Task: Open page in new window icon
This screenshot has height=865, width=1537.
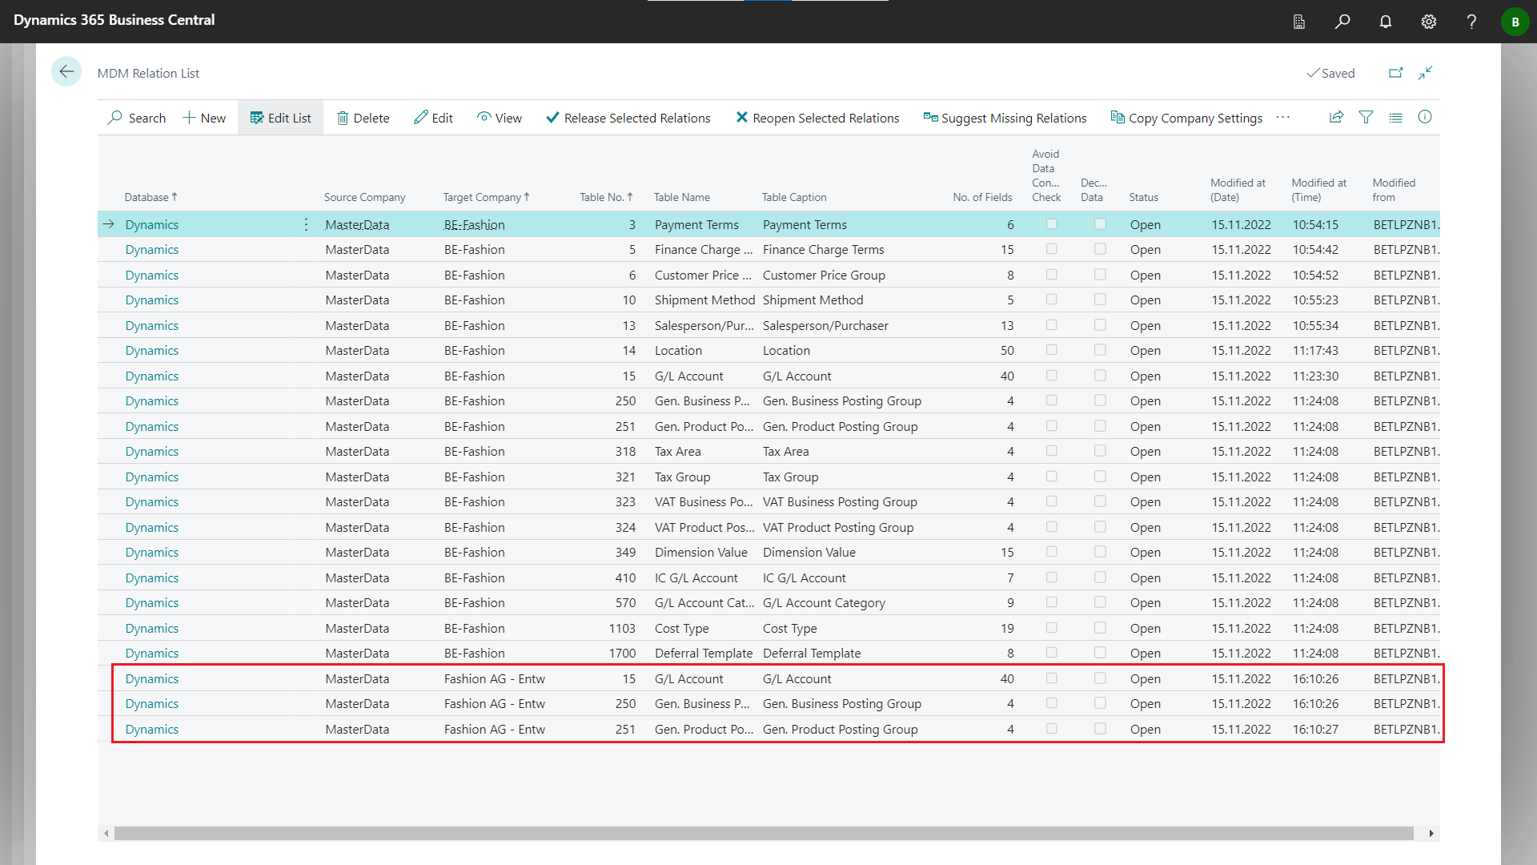Action: tap(1395, 73)
